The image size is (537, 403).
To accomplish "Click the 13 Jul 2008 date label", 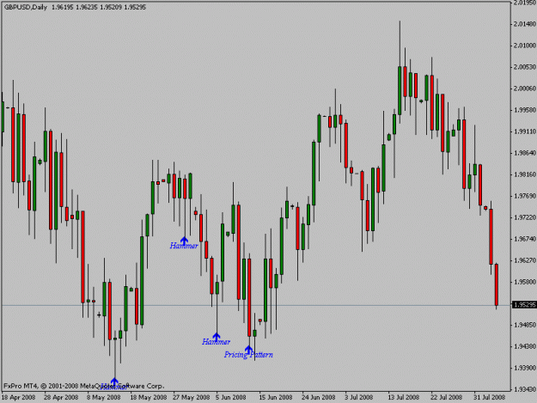I will point(404,397).
